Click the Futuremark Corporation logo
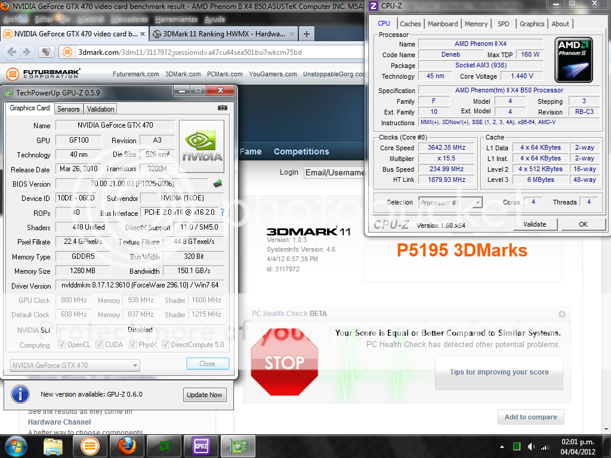The height and width of the screenshot is (458, 611). click(43, 73)
